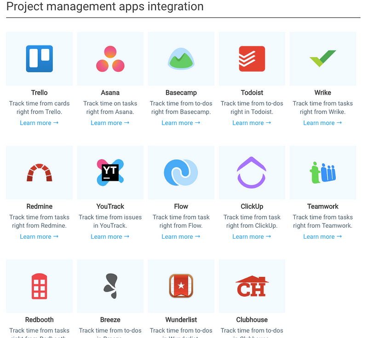
Task: Click the Trello logo icon
Action: click(x=40, y=59)
